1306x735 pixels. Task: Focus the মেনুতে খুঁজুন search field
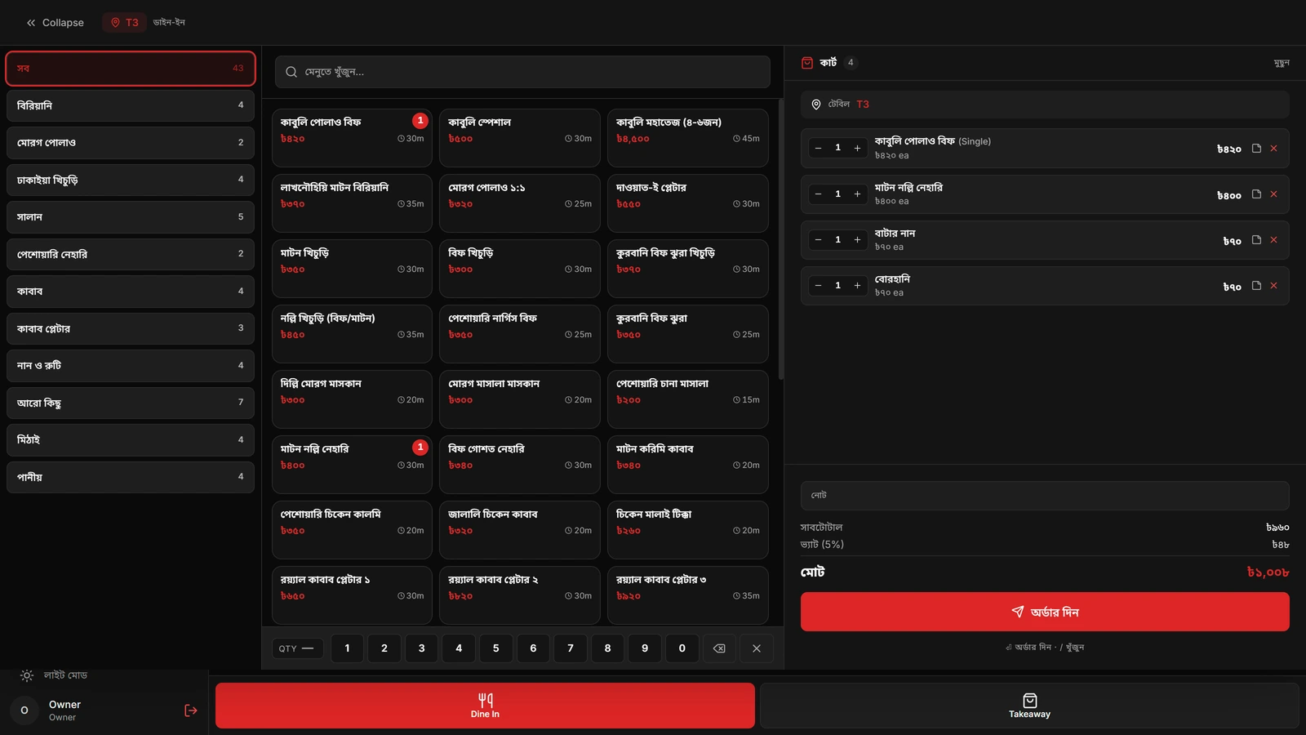pos(522,72)
